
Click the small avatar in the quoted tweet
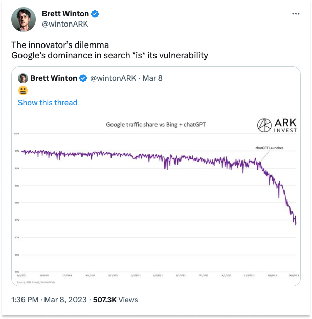pyautogui.click(x=23, y=78)
